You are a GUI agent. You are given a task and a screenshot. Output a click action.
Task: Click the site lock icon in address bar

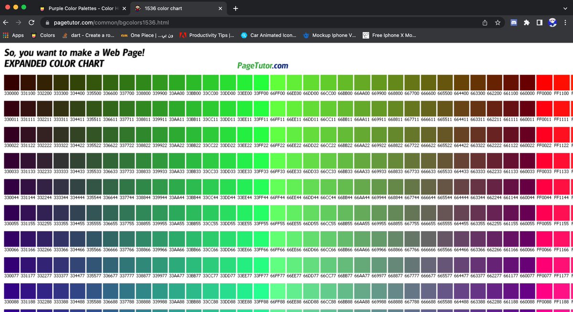point(47,22)
